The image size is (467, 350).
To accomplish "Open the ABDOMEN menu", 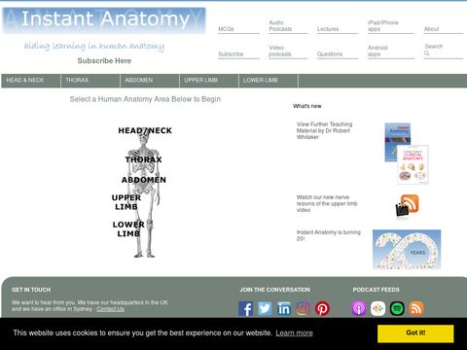I will click(150, 81).
